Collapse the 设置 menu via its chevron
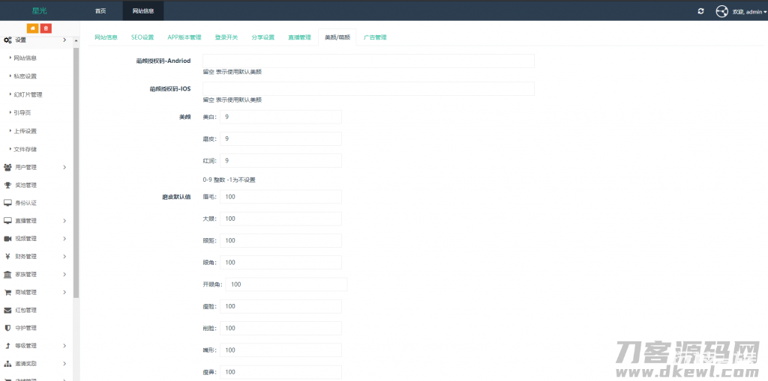The width and height of the screenshot is (768, 381). click(64, 40)
